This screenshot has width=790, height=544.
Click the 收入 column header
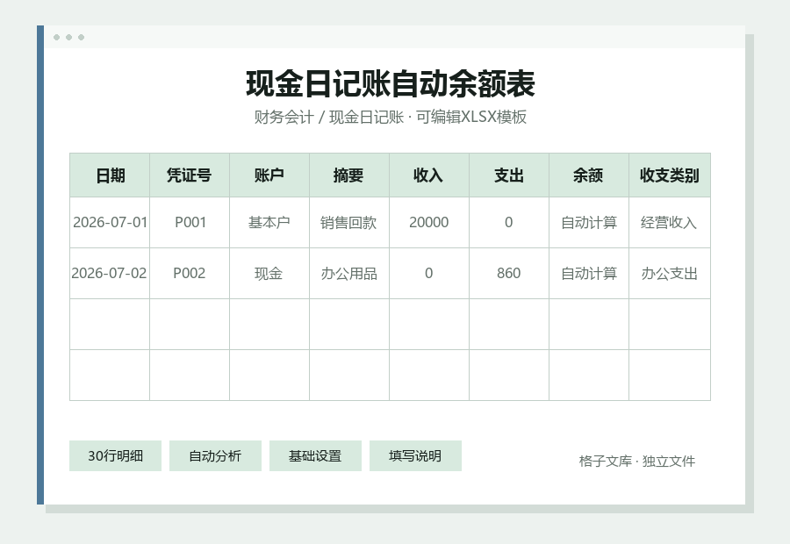click(x=429, y=175)
